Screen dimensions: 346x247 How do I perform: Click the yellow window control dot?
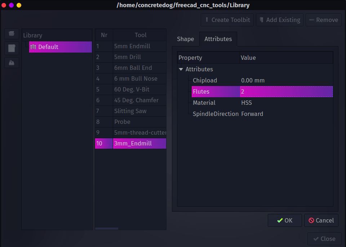tap(19, 5)
